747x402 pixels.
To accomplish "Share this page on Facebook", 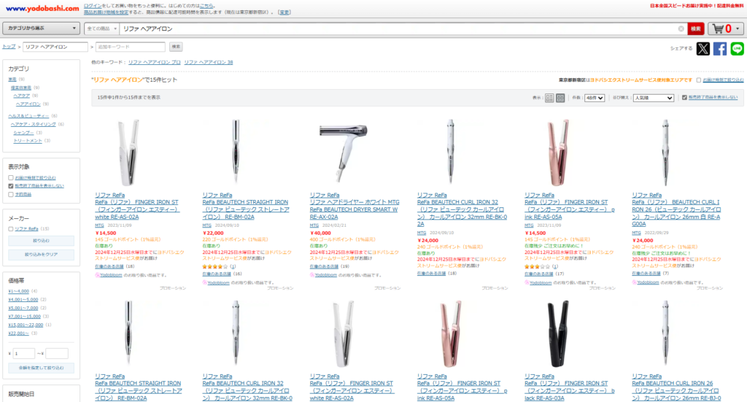I will 720,49.
